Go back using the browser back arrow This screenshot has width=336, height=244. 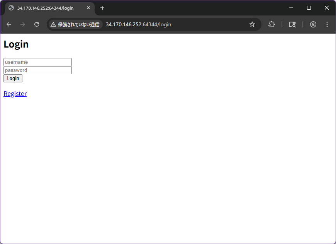click(x=9, y=24)
